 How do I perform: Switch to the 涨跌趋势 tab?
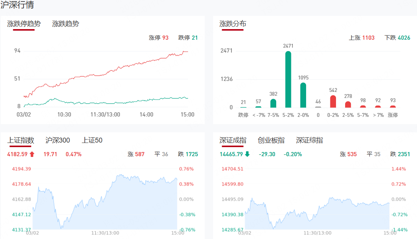(x=65, y=24)
